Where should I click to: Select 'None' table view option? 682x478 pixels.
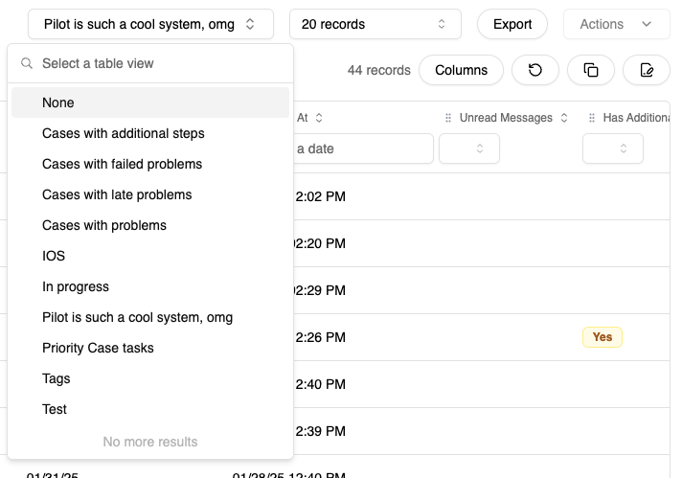pos(150,102)
